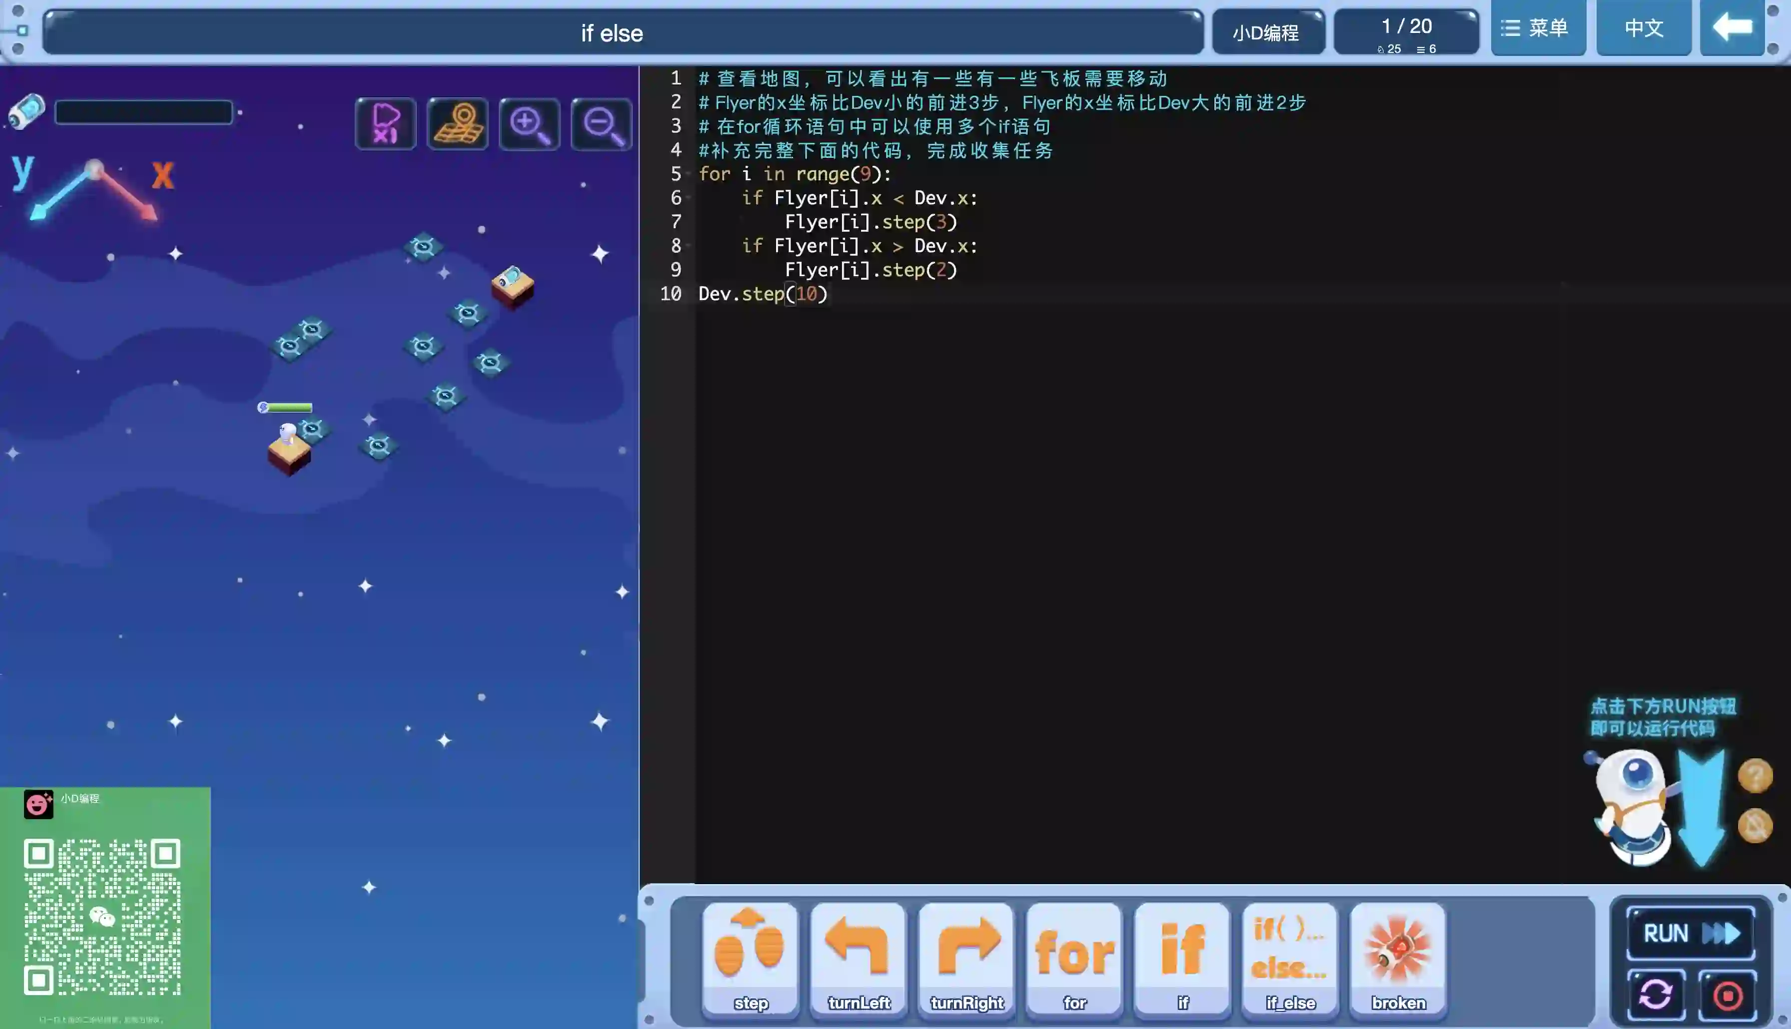Image resolution: width=1791 pixels, height=1029 pixels.
Task: Fold the if block on line 6
Action: coord(689,198)
